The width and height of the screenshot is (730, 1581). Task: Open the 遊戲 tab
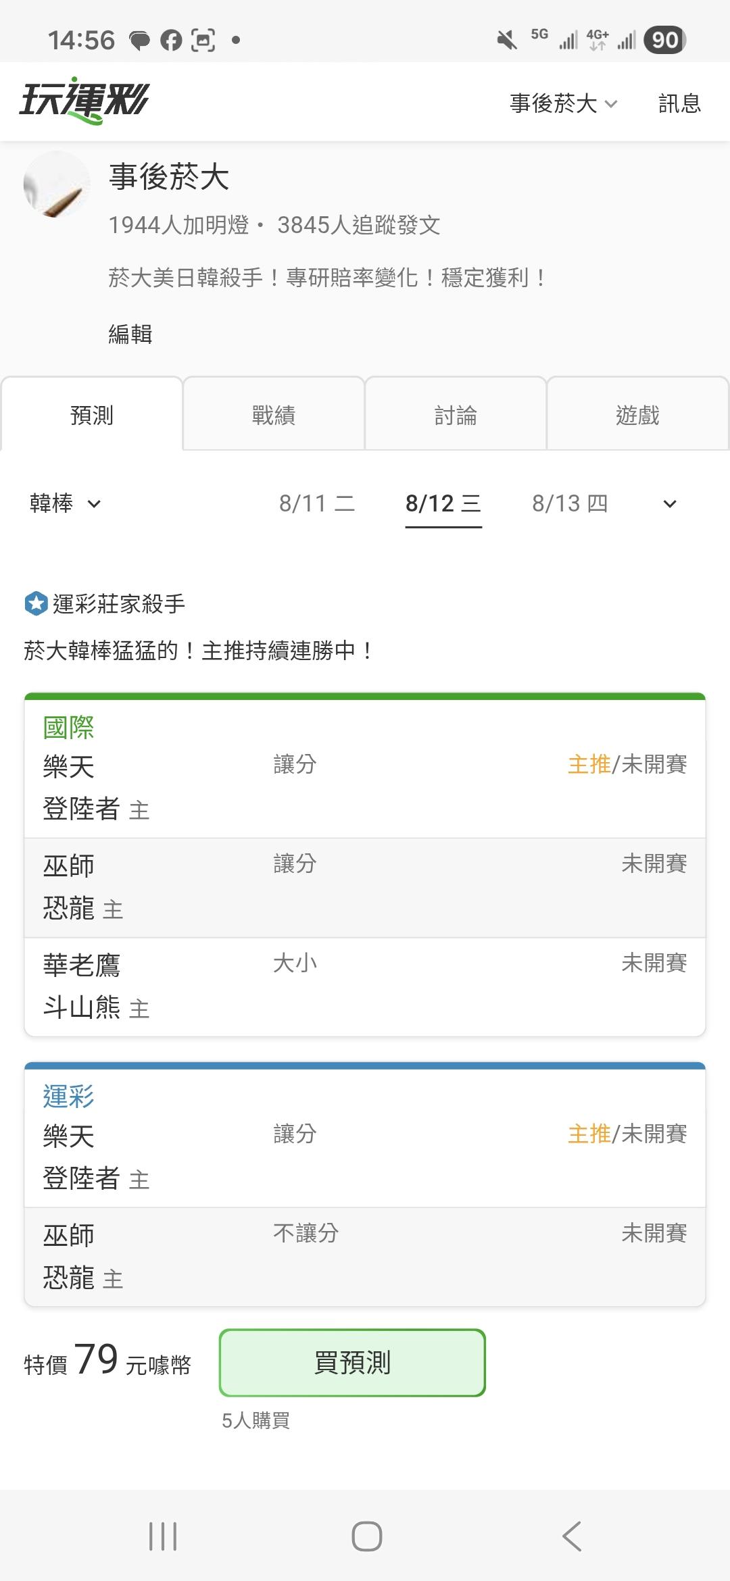point(637,414)
